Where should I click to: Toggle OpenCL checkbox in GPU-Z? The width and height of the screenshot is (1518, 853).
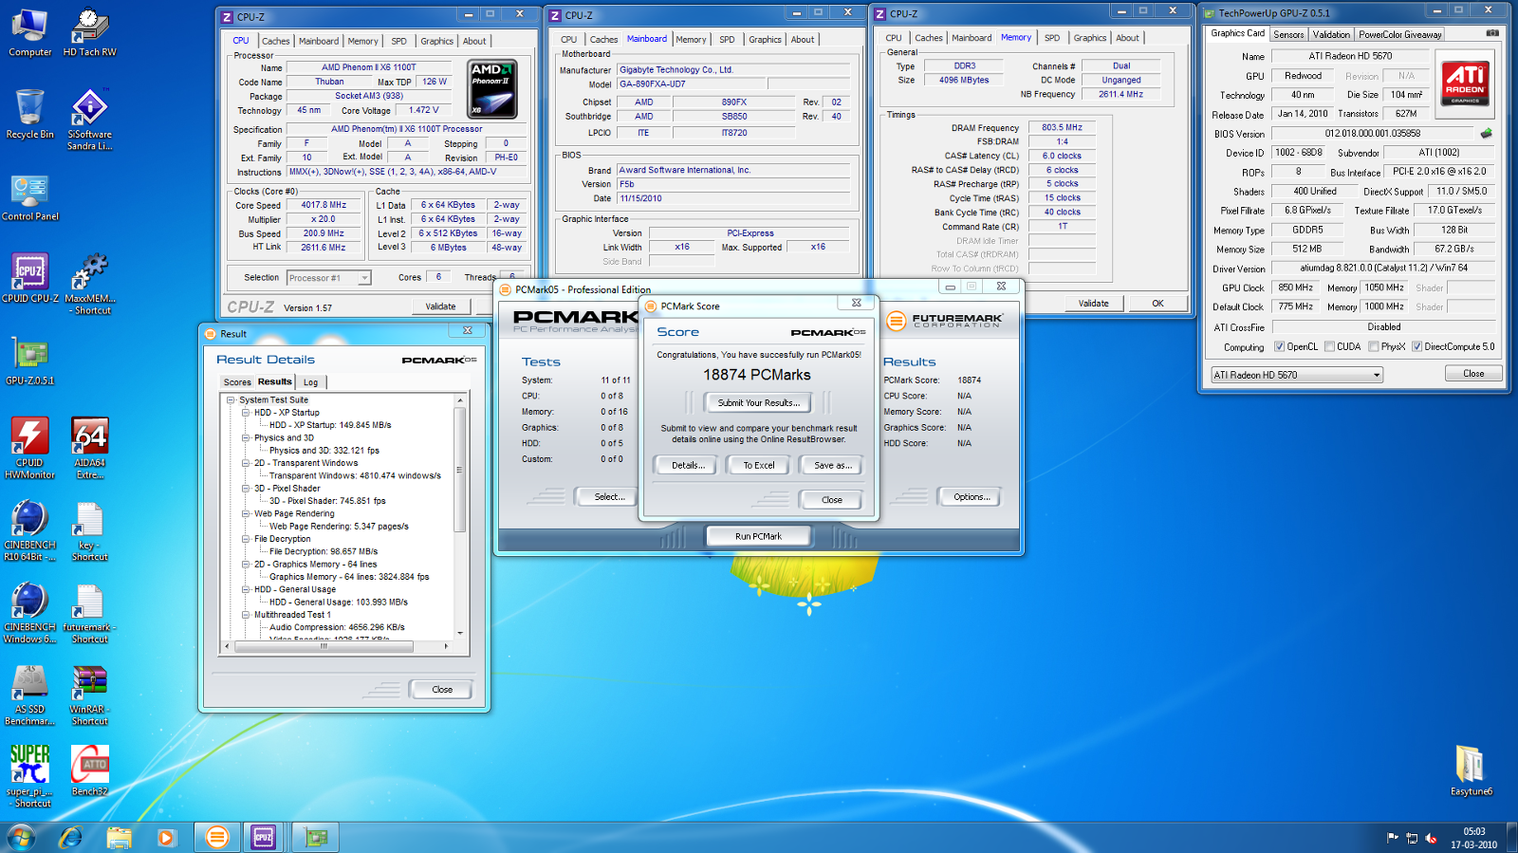pyautogui.click(x=1279, y=347)
